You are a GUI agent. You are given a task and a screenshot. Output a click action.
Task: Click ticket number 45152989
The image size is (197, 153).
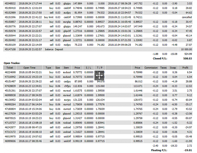point(10,13)
